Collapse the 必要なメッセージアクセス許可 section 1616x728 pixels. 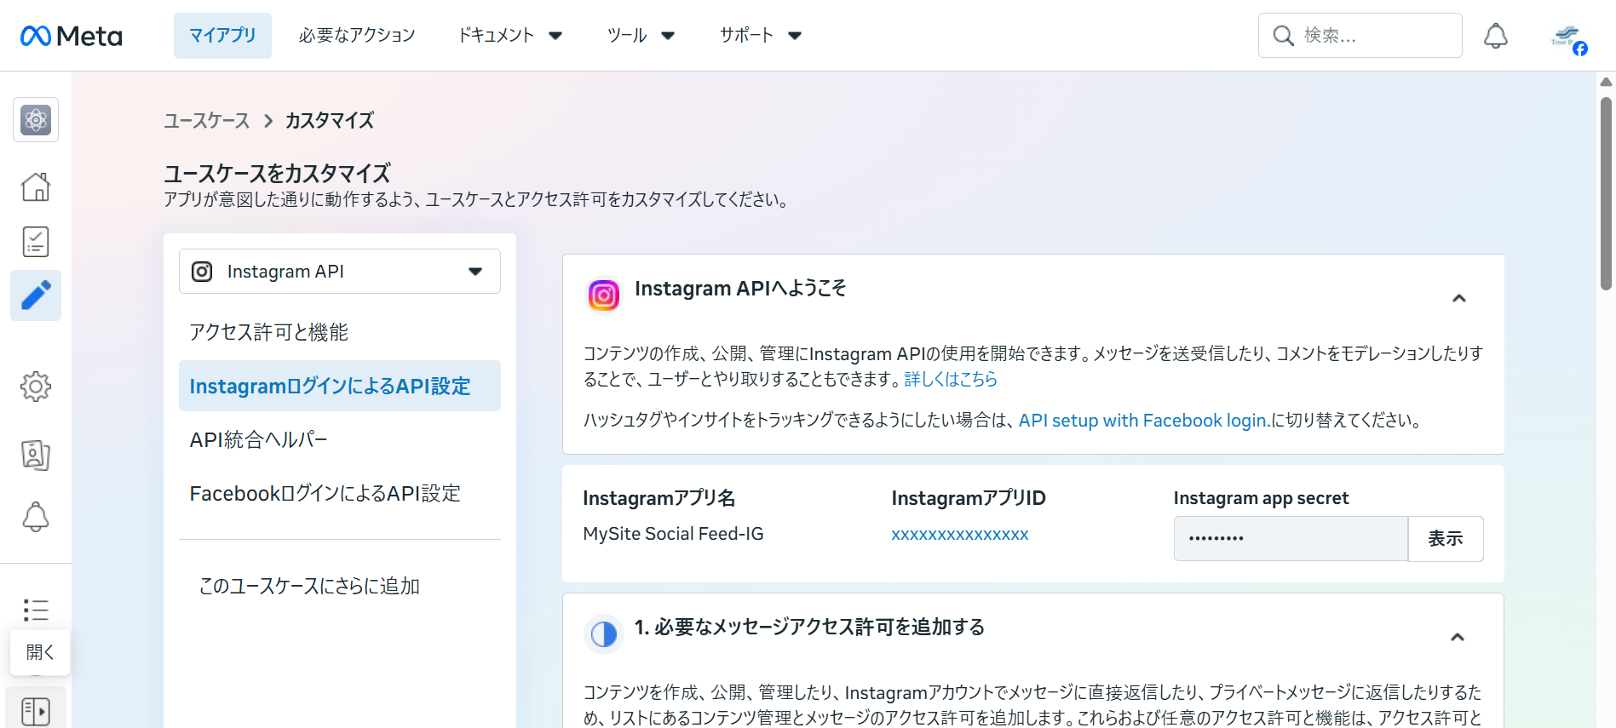click(x=1458, y=637)
